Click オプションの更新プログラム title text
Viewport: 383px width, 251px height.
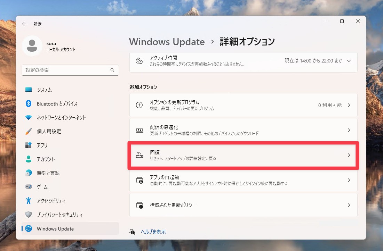pos(174,102)
